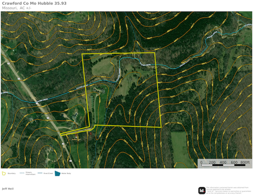
Task: Click the white marker above Smith School
Action: click(x=76, y=137)
